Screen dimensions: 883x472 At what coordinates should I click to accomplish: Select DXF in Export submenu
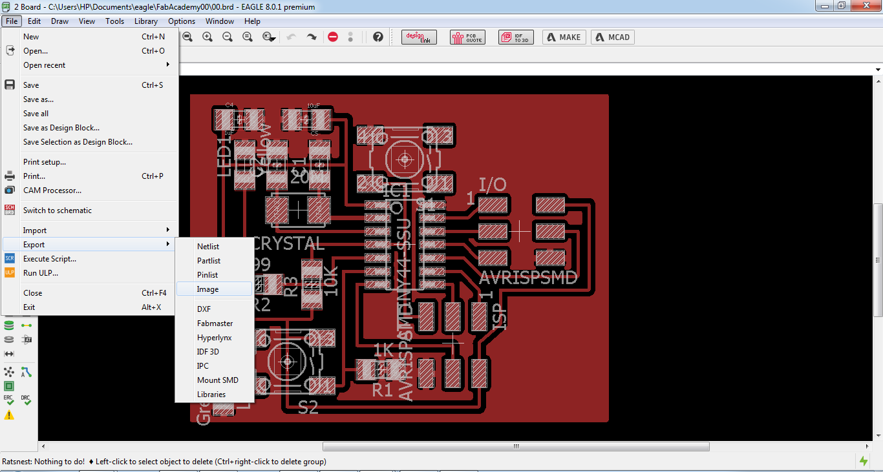(x=215, y=309)
